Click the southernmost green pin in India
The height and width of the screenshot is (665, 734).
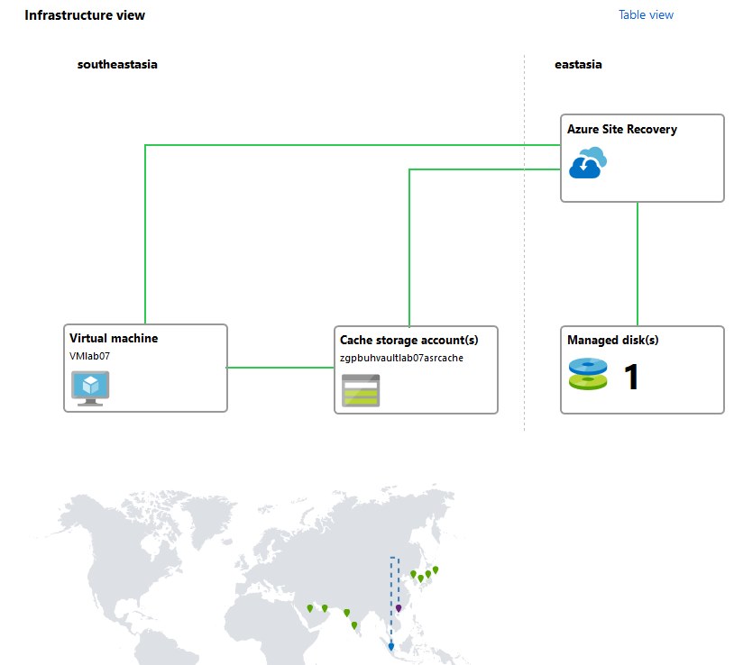[354, 624]
